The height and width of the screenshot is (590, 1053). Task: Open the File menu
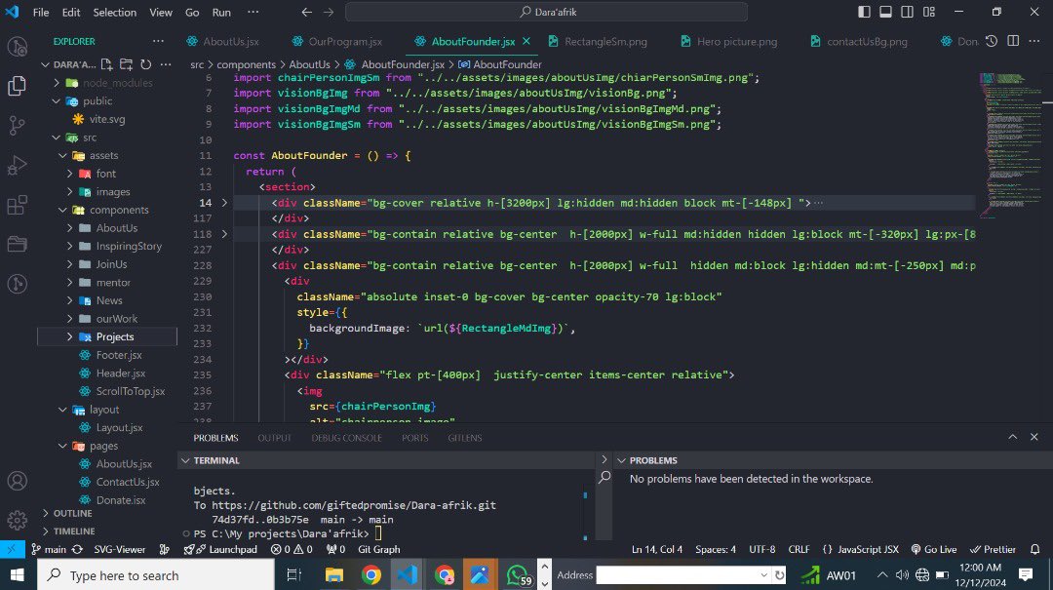(x=41, y=12)
